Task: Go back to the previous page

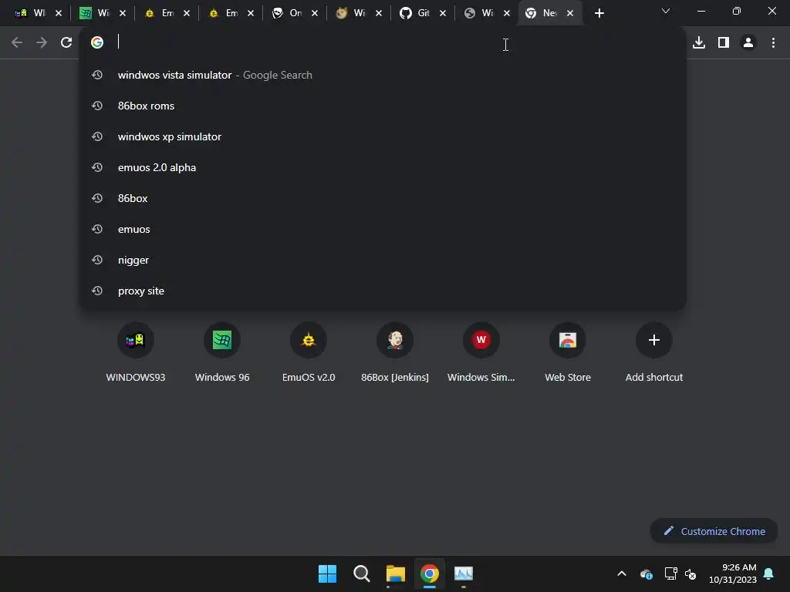Action: coord(17,43)
